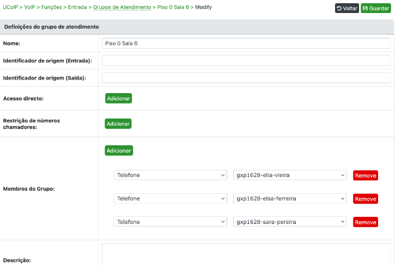The width and height of the screenshot is (395, 265).
Task: Focus the Identificador de origem (Entrada) field
Action: point(245,61)
